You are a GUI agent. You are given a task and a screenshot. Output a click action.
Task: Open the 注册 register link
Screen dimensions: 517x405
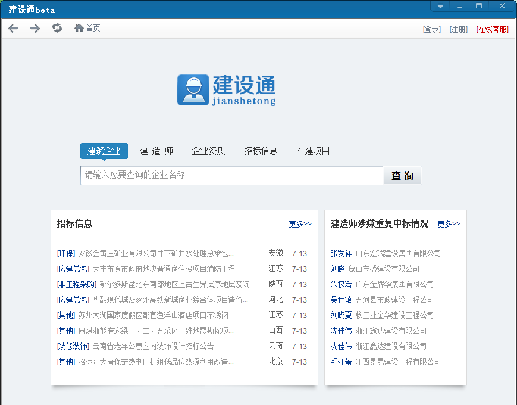point(459,29)
